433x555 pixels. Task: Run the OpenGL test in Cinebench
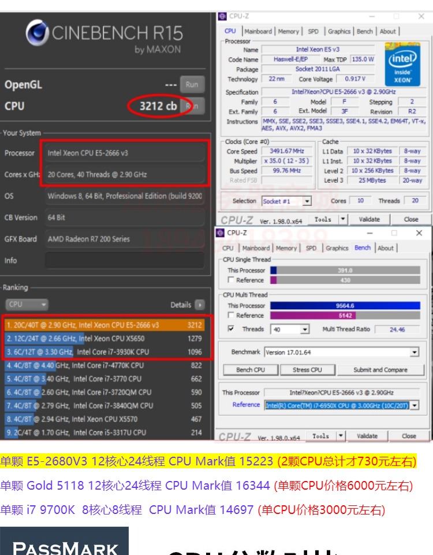[x=192, y=84]
